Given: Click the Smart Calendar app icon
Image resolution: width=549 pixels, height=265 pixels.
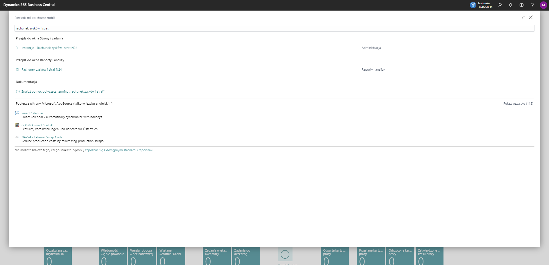Looking at the screenshot, I should (17, 113).
